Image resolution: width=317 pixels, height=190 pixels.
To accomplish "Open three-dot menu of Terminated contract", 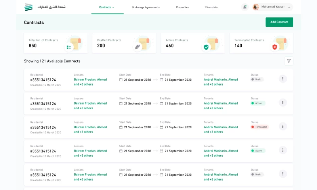I will (283, 126).
